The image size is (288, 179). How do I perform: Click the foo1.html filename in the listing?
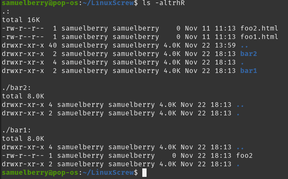pos(259,37)
